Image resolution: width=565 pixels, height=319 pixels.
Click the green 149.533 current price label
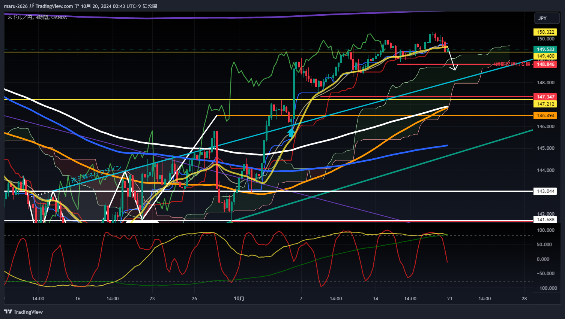tap(545, 49)
